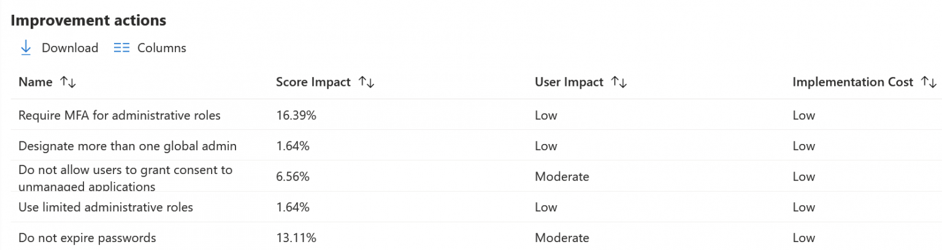Open Designate more than one global admin
The width and height of the screenshot is (942, 250).
click(128, 146)
